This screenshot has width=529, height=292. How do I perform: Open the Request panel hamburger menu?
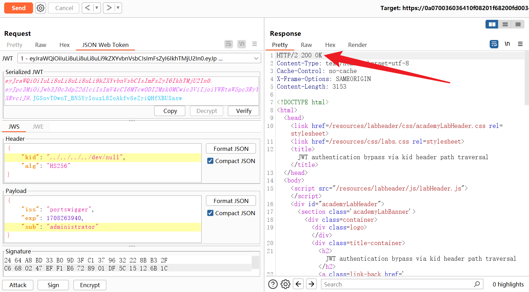255,44
